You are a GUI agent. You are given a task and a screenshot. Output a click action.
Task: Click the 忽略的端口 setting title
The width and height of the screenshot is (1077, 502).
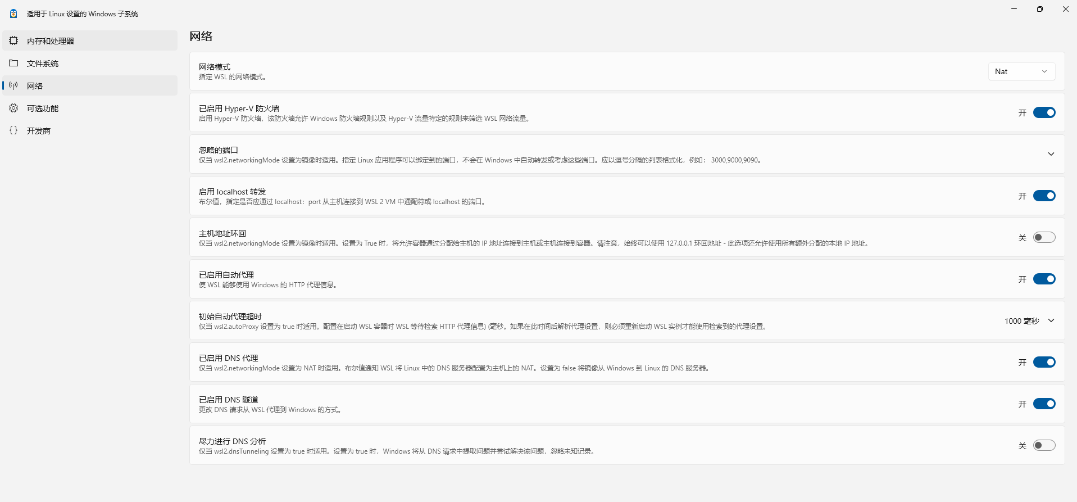tap(219, 150)
